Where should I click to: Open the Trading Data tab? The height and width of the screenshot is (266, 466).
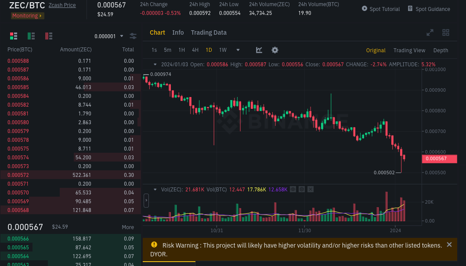point(209,32)
